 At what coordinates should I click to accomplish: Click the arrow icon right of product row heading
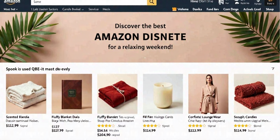coord(273,69)
